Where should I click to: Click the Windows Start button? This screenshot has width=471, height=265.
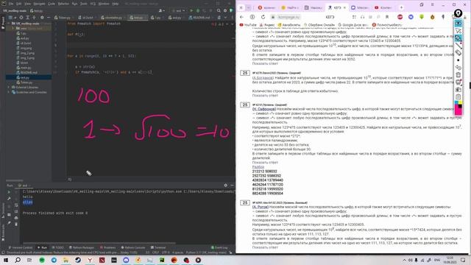6,260
